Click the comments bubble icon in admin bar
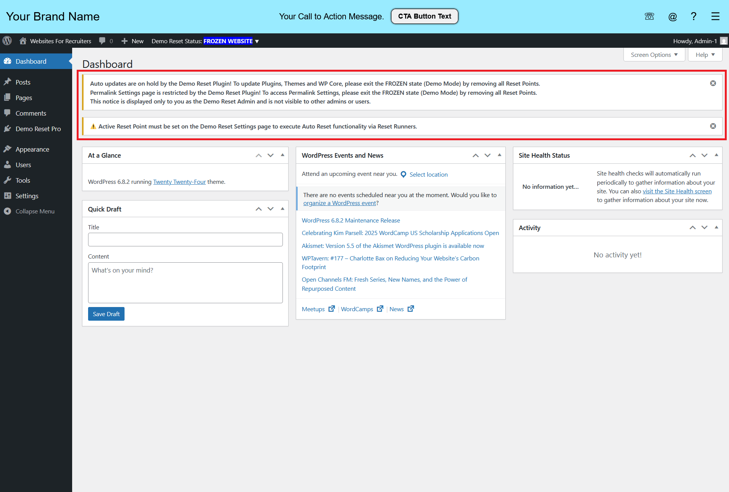This screenshot has width=729, height=492. point(102,41)
